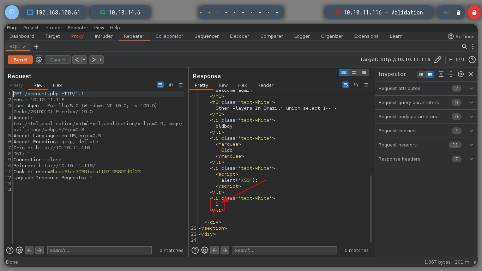This screenshot has width=482, height=271.
Task: Open the forward history dropdown arrow
Action: [x=101, y=60]
